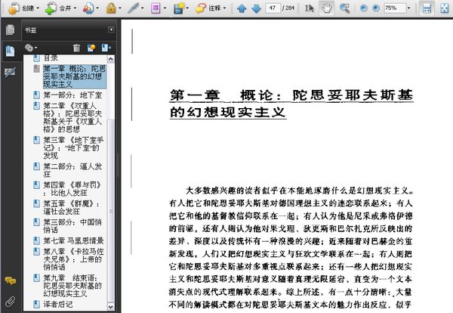Toggle scrolling page display mode icon
Screen dimensions: 453x313
coord(427,8)
